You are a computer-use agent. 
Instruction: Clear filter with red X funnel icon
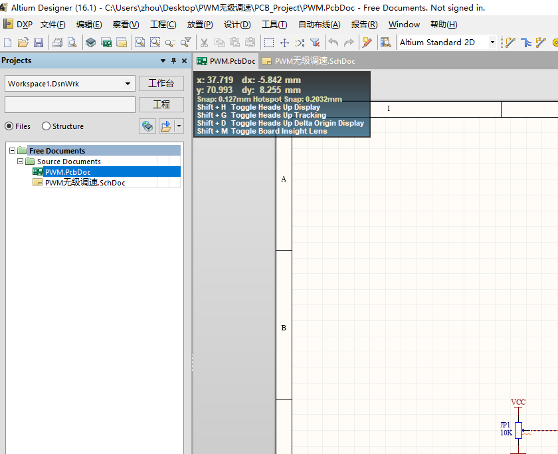tap(315, 43)
